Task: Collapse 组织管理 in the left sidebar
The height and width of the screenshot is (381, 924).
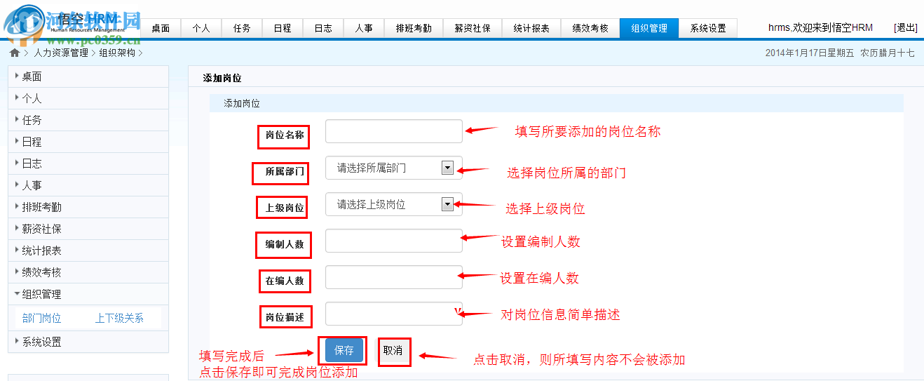Action: tap(88, 294)
